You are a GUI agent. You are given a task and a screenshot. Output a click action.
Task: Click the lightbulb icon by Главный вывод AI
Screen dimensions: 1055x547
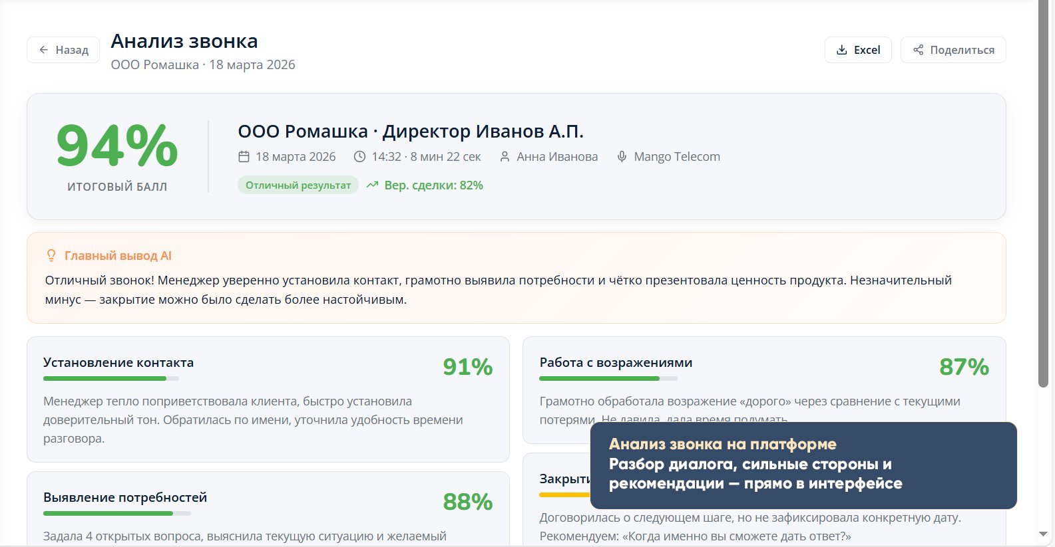(51, 256)
